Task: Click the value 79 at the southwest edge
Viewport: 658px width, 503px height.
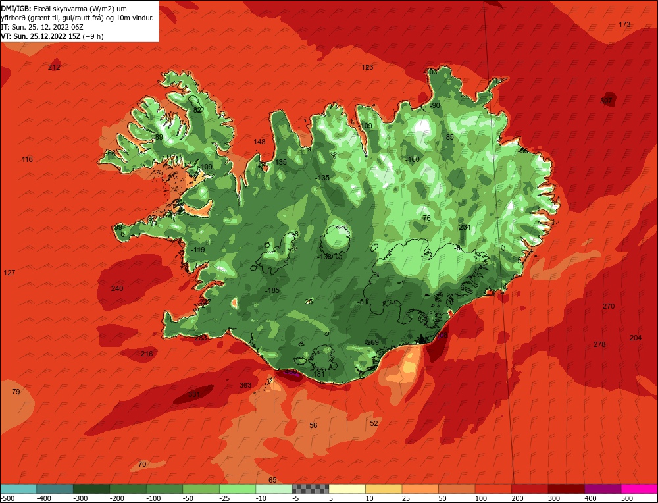Action: coord(16,392)
